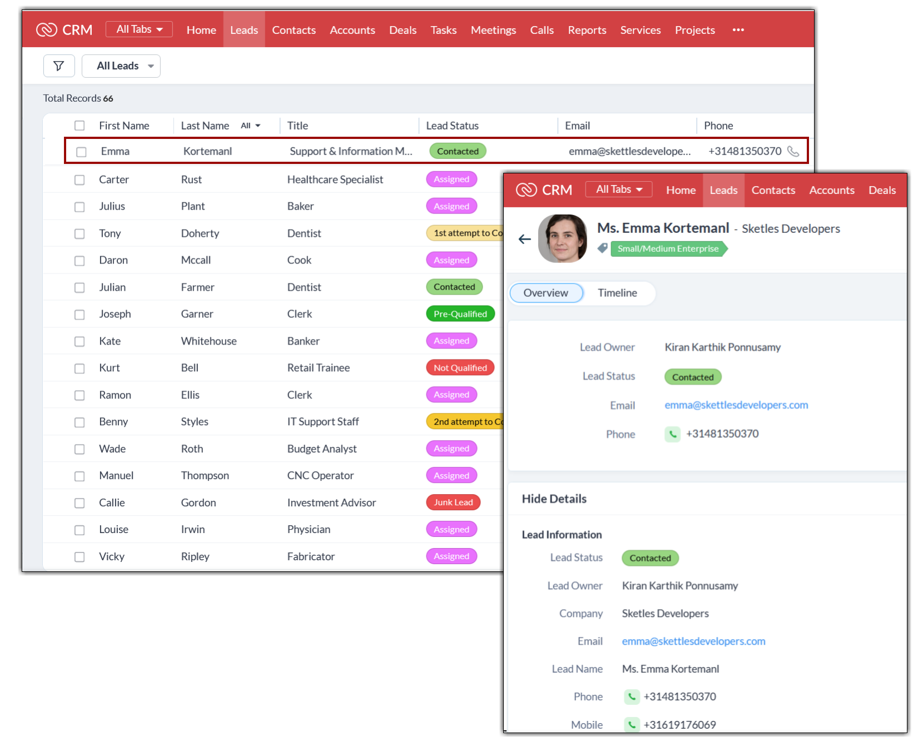Click emma@skettlesdevelopers.com link in Overview
Image resolution: width=923 pixels, height=742 pixels.
coord(736,405)
